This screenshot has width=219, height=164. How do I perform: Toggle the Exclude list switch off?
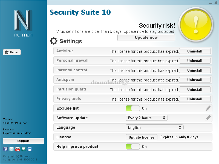[x=132, y=109]
